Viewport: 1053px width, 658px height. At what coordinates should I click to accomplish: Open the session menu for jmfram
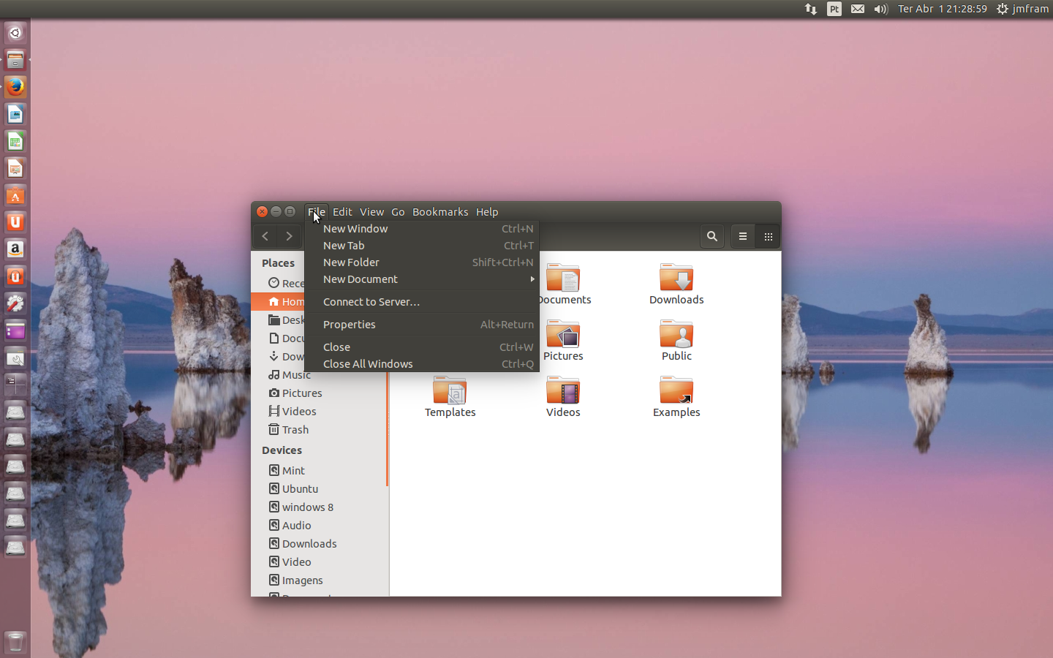1022,9
